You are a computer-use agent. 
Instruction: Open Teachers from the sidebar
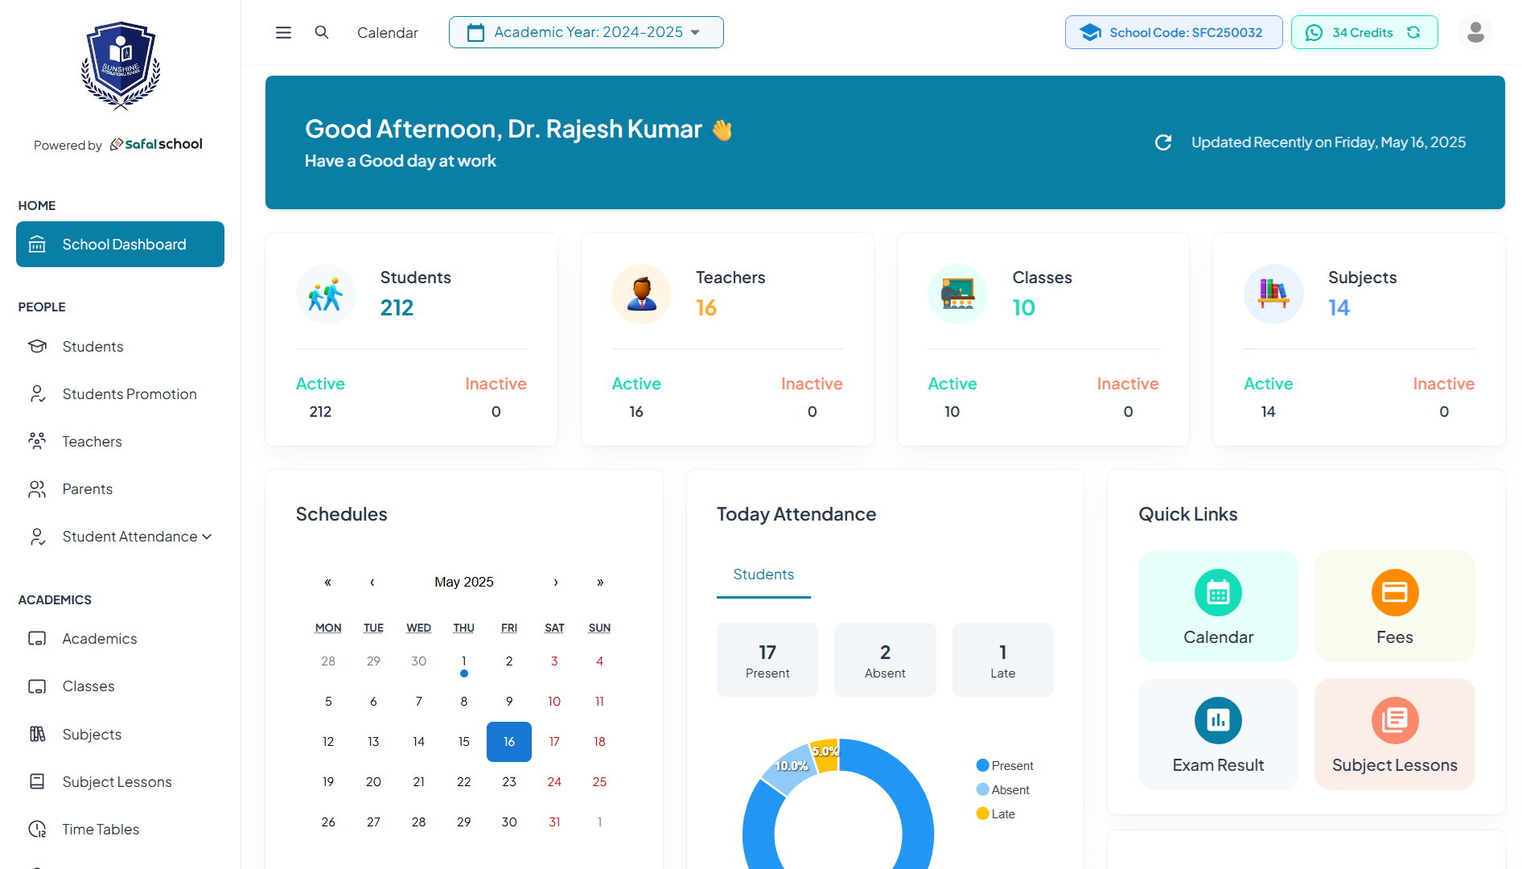coord(92,441)
